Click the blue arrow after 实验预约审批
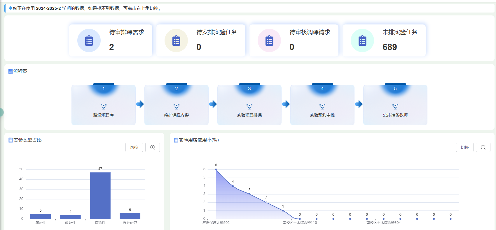The height and width of the screenshot is (230, 496). [x=359, y=104]
